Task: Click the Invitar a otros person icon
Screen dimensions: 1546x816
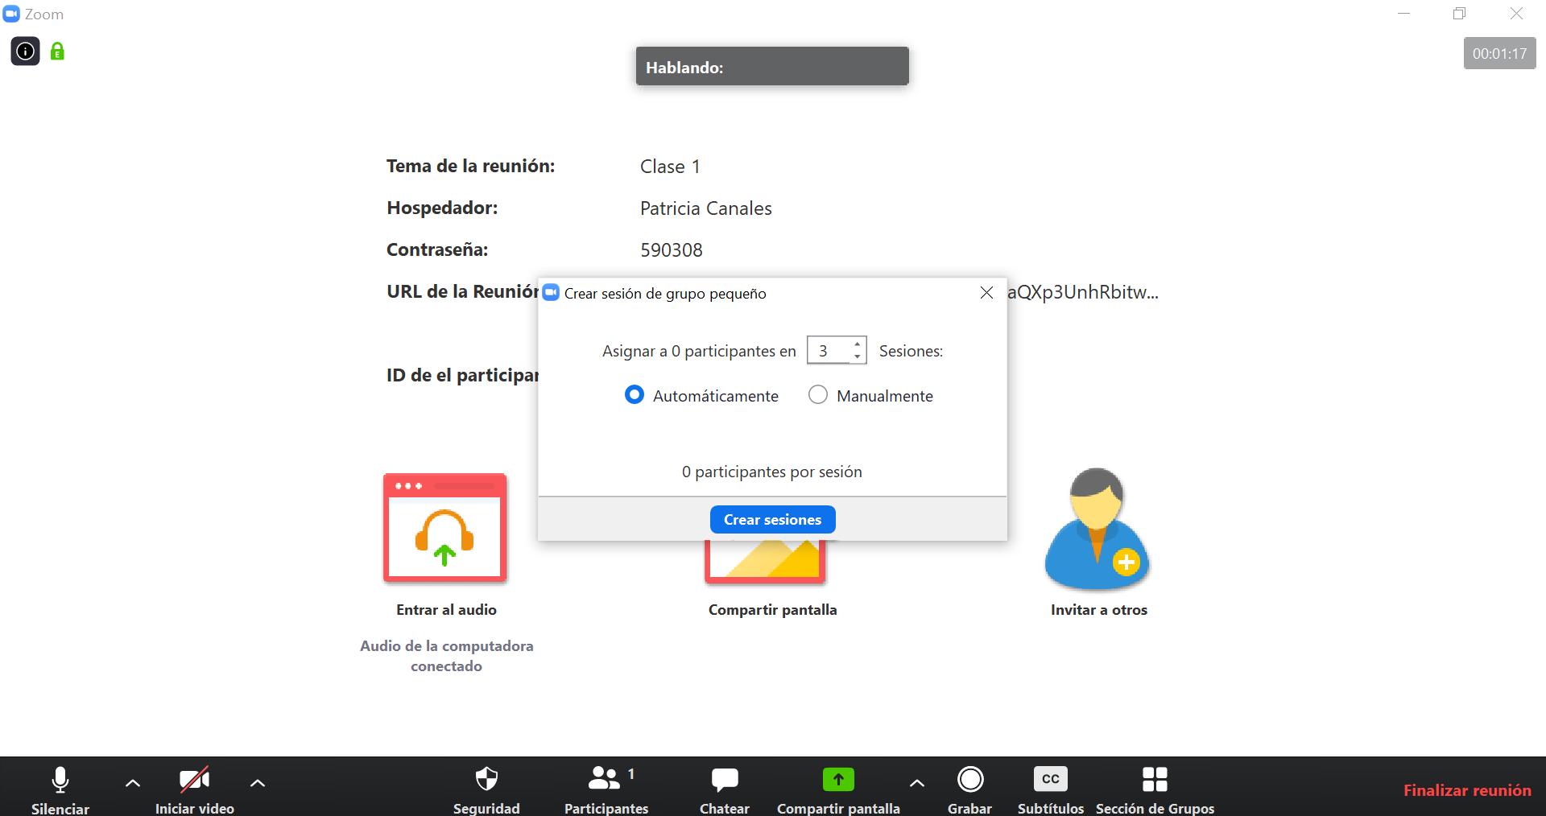Action: [x=1098, y=530]
